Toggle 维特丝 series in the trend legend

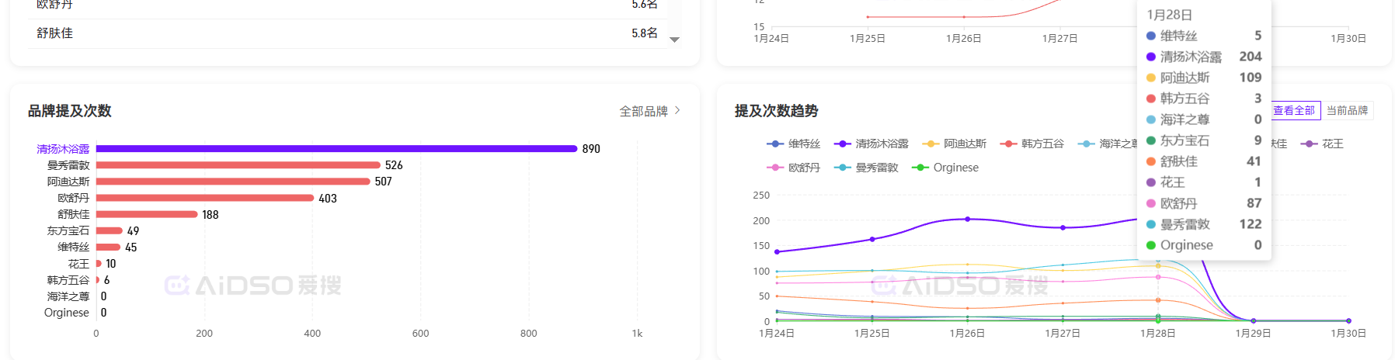coord(775,144)
